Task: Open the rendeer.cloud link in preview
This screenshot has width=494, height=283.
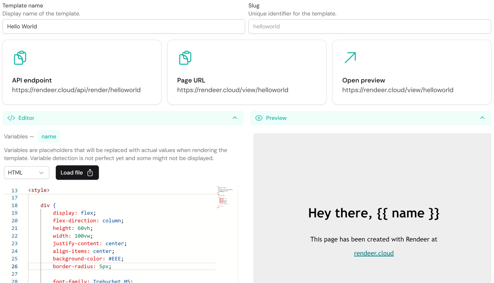Action: click(x=373, y=253)
